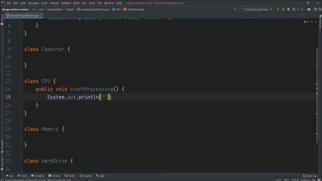Click line number 15 in the gutter
Viewport: 322px width, 181px height.
click(8, 97)
